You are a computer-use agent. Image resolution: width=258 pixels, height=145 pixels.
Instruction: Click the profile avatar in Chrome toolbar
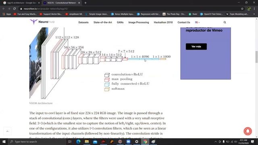point(249,8)
